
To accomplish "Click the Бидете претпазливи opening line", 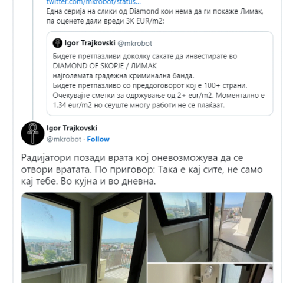I will [x=145, y=56].
